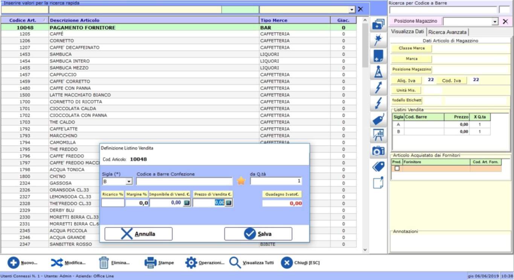Click Guadagno Ivato € button
This screenshot has height=280, width=514.
coord(282,194)
